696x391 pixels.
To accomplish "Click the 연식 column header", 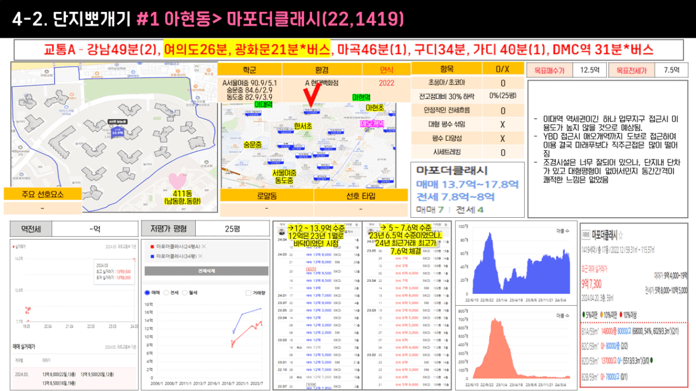I will pyautogui.click(x=386, y=69).
